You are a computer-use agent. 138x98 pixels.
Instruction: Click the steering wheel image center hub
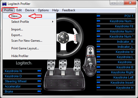point(63,38)
